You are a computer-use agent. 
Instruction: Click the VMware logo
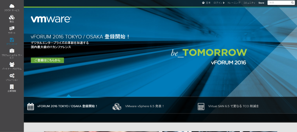click(x=51, y=19)
